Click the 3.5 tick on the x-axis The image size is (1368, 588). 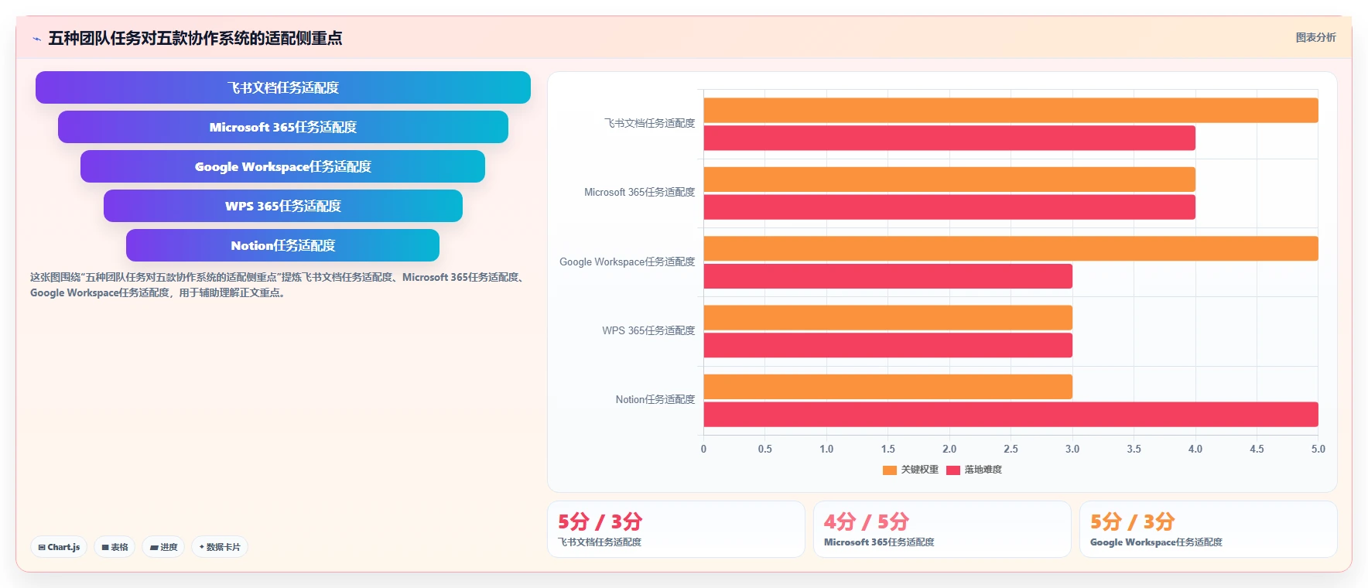point(1134,449)
